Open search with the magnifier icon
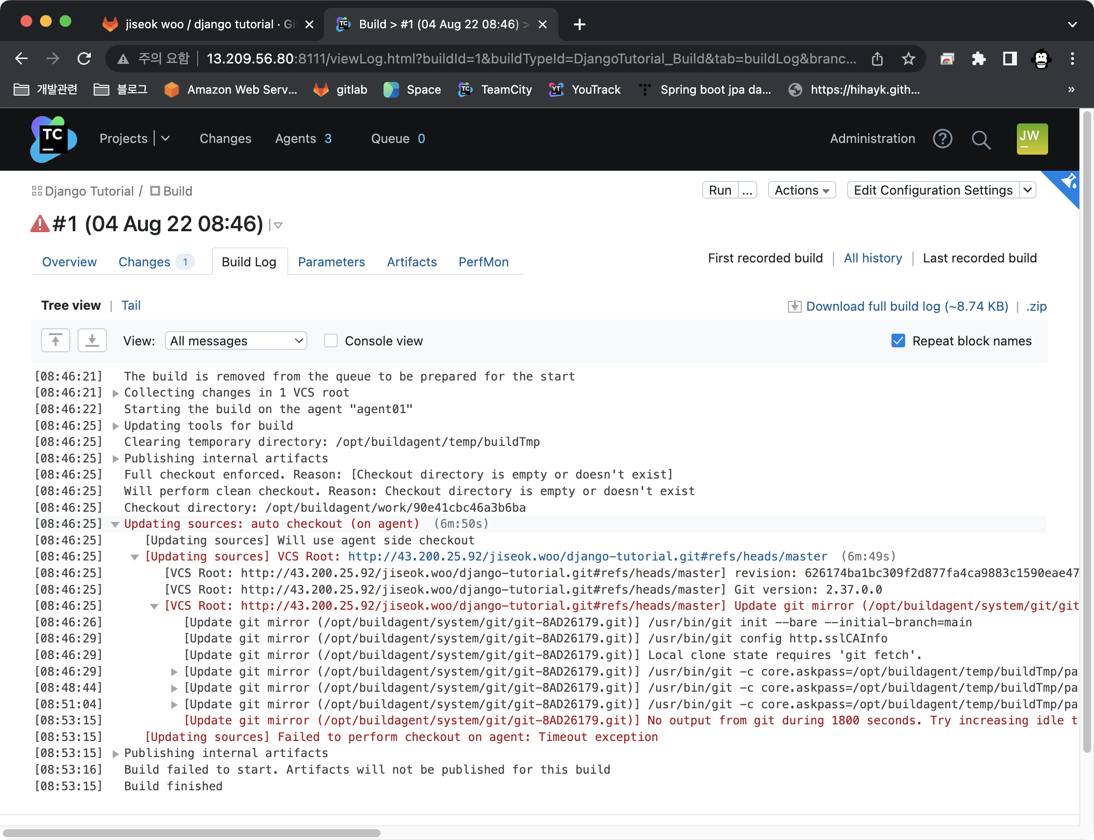 981,140
